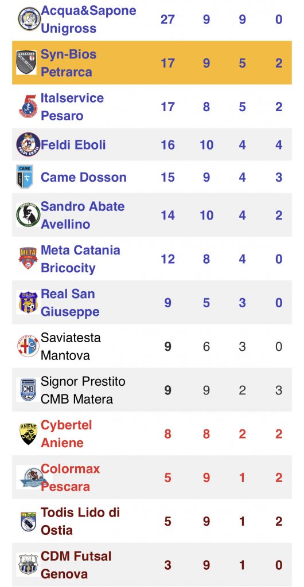Click the Syn-Bios Petrarca shield logo
304x587 pixels.
pos(26,62)
